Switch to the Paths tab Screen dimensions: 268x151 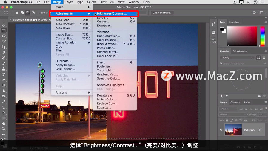point(247,102)
